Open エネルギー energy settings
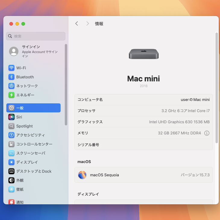220x220 pixels. tap(25, 95)
